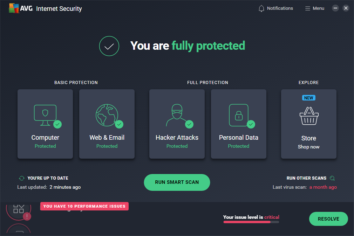Viewport: 354px width, 236px height.
Task: Click the issue level critical progress bar
Action: point(251,222)
